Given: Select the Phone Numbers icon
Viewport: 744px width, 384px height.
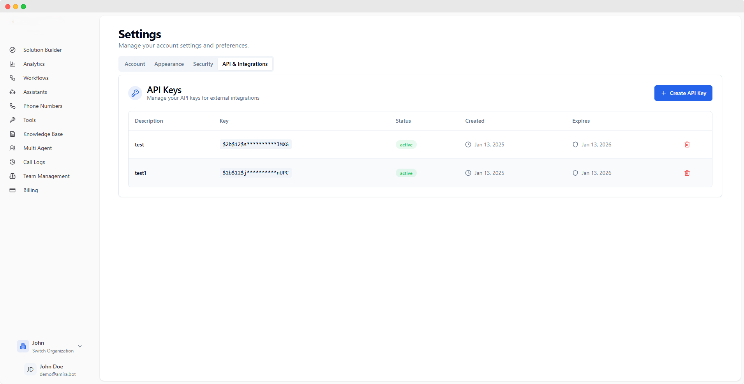Looking at the screenshot, I should pyautogui.click(x=13, y=106).
